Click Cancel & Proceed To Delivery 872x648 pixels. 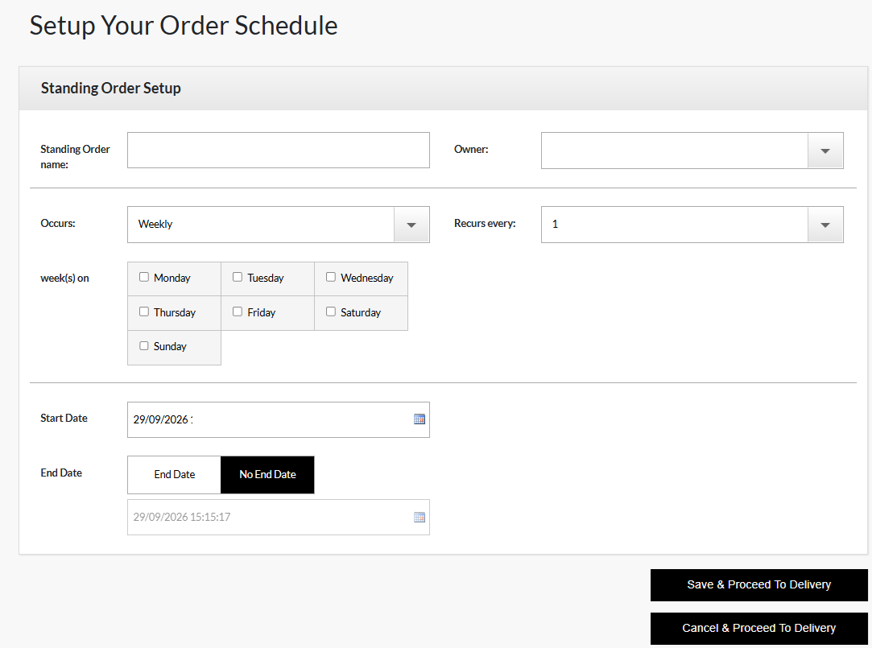coord(759,628)
